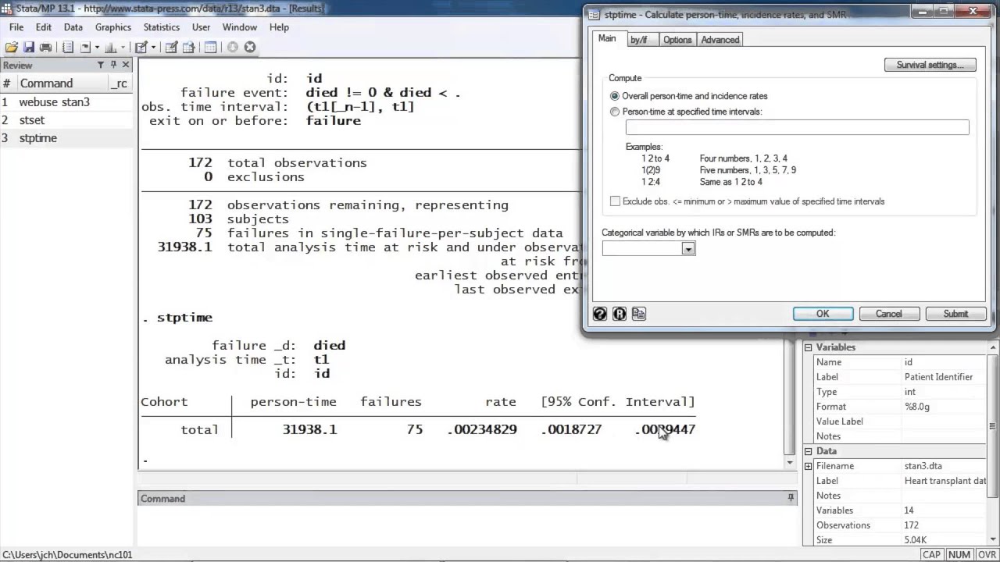
Task: Click the Command panel pushpin icon
Action: pyautogui.click(x=791, y=498)
